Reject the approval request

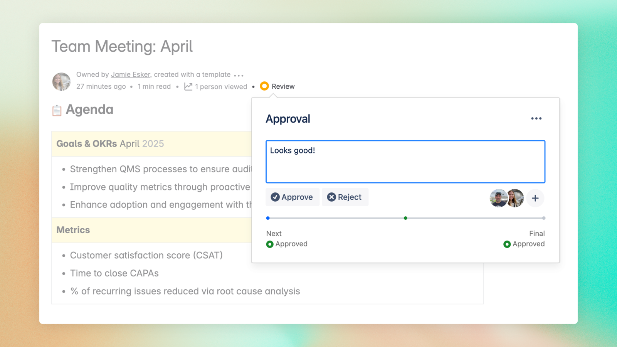(345, 197)
